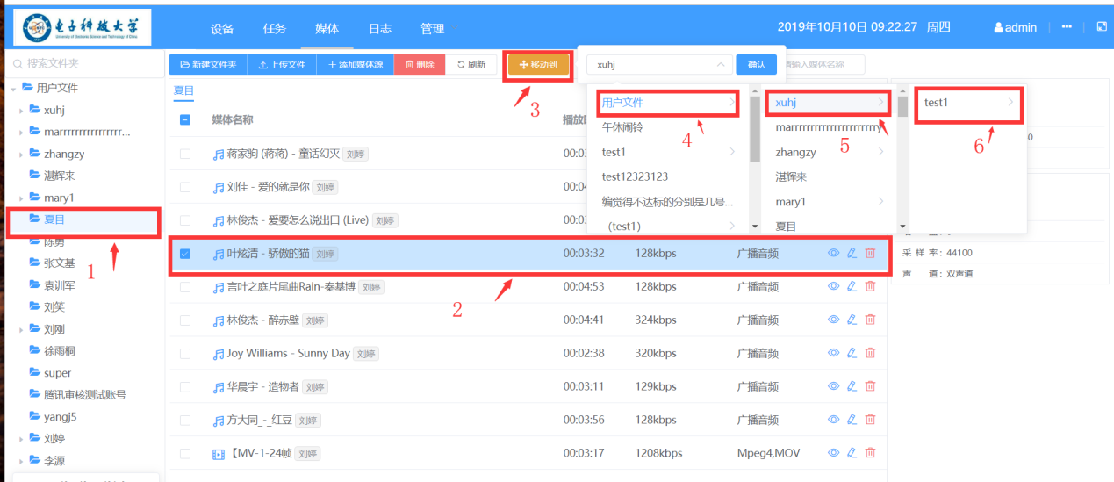The width and height of the screenshot is (1114, 482).
Task: Click the 确认 confirm button
Action: [756, 64]
